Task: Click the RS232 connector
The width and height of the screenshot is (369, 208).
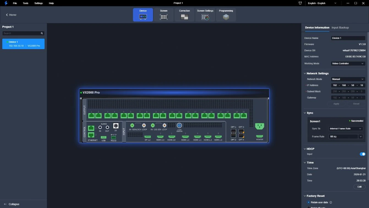Action: pos(113,137)
